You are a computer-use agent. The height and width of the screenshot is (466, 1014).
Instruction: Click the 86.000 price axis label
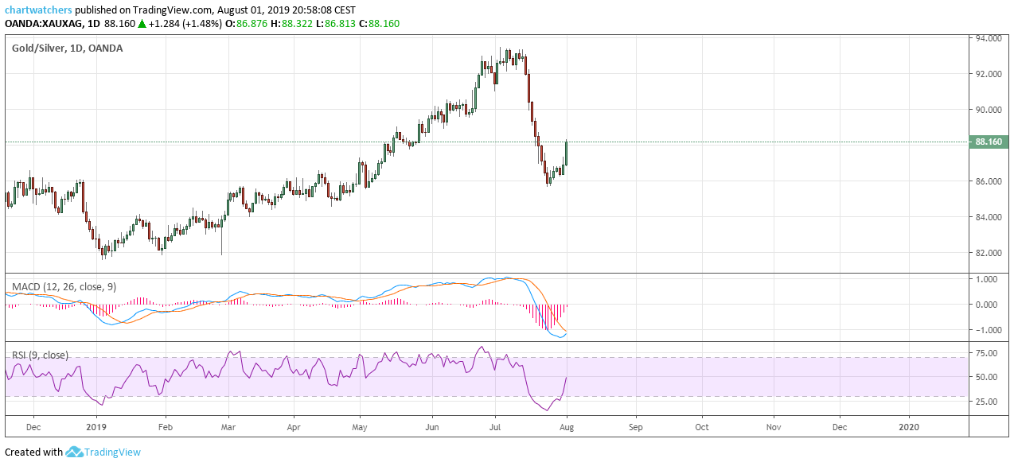pos(987,181)
